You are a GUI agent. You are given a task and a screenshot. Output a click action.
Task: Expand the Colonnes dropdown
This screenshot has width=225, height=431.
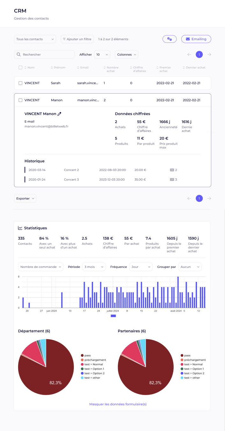tap(127, 55)
